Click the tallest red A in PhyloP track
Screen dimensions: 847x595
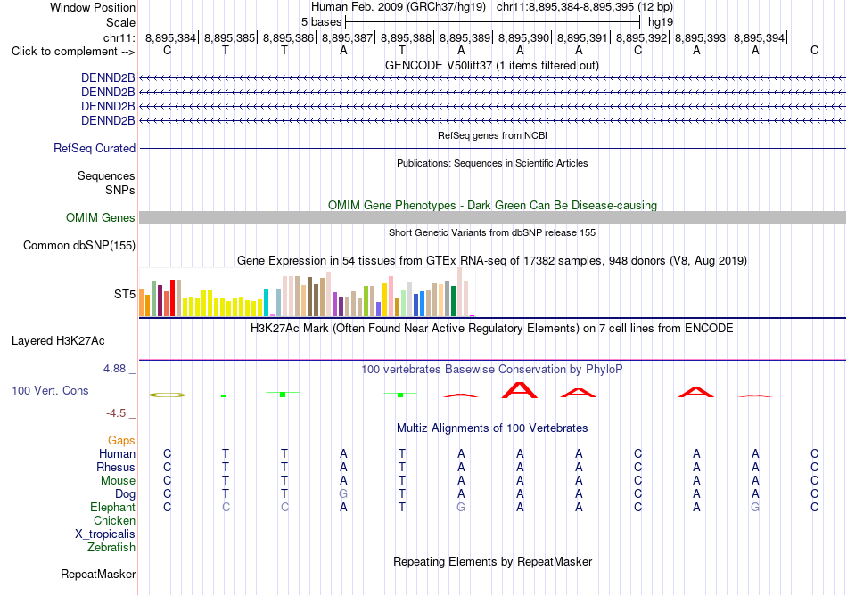[x=520, y=390]
